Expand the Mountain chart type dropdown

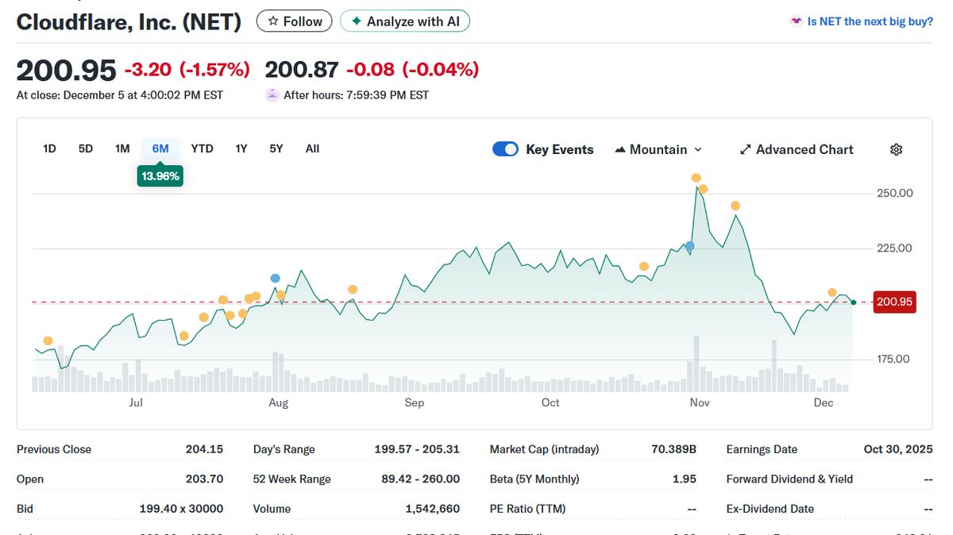tap(658, 150)
